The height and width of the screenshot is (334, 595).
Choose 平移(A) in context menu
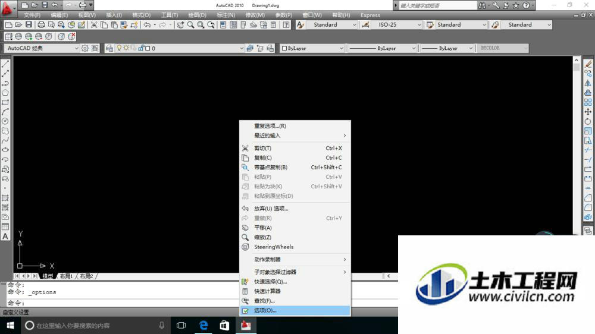[295, 228]
